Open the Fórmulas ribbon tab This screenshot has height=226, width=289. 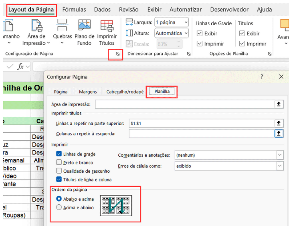point(74,10)
